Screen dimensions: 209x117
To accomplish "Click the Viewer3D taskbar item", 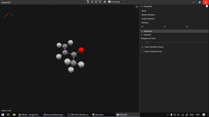I will 127,115.
